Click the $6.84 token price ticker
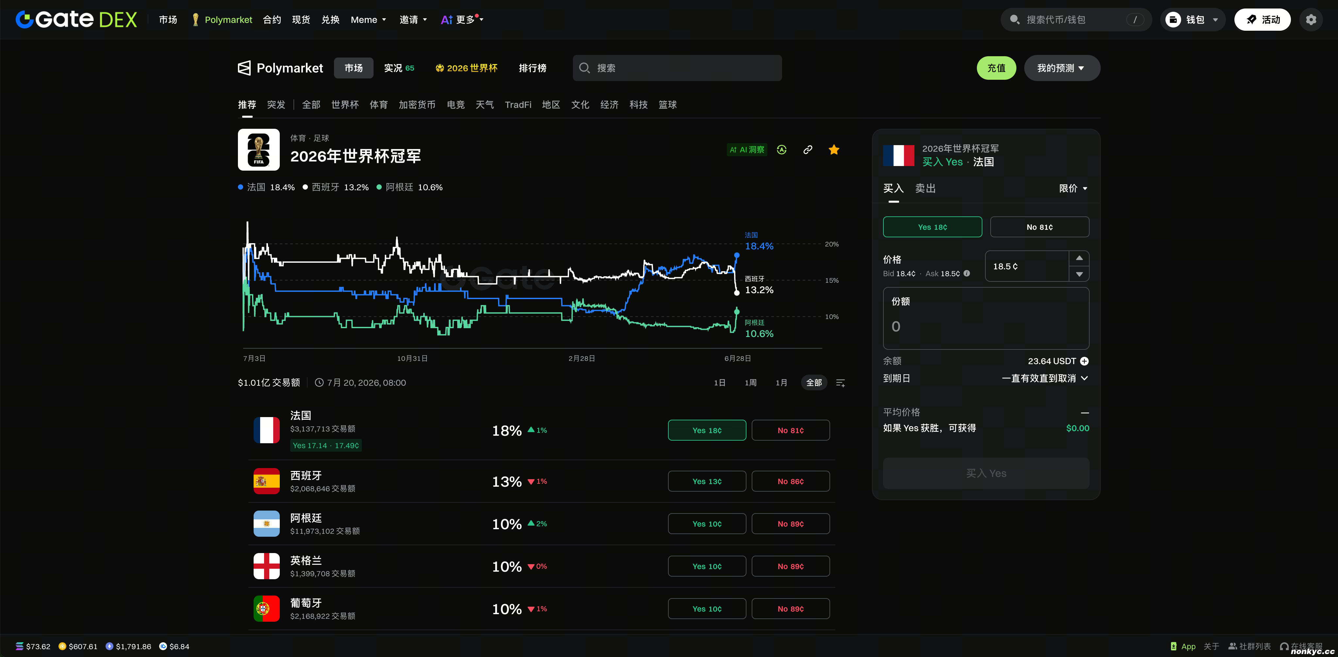The width and height of the screenshot is (1338, 657). pos(174,646)
